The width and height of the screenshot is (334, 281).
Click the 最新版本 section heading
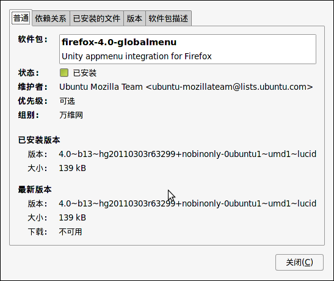click(x=35, y=189)
